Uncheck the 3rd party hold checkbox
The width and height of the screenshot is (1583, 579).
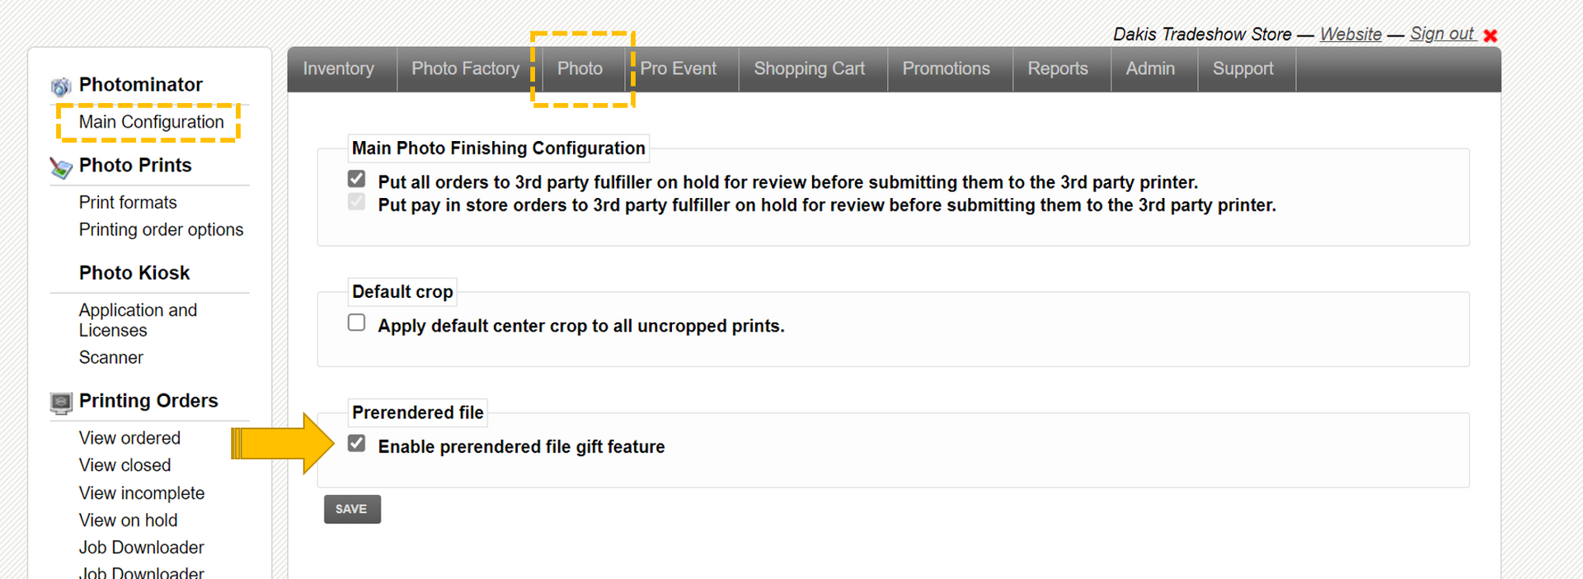click(x=356, y=179)
